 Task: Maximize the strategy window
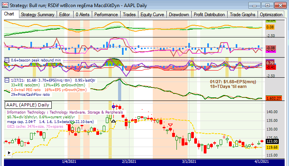click(267, 6)
